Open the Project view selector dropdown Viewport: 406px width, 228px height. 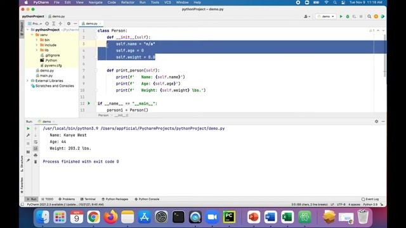pos(35,23)
